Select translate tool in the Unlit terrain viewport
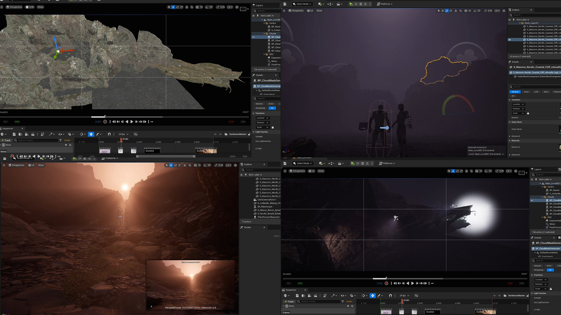Image resolution: width=561 pixels, height=315 pixels. 173,7
